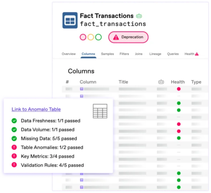Click green check icon for Data Volume
Image resolution: width=211 pixels, height=193 pixels.
coord(14,130)
